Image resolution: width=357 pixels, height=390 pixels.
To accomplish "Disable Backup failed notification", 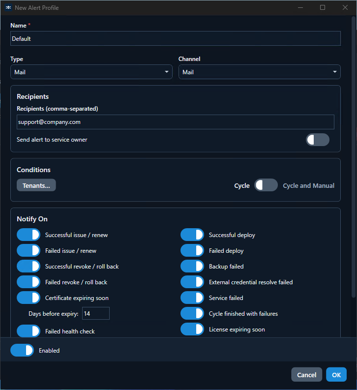I will 192,266.
